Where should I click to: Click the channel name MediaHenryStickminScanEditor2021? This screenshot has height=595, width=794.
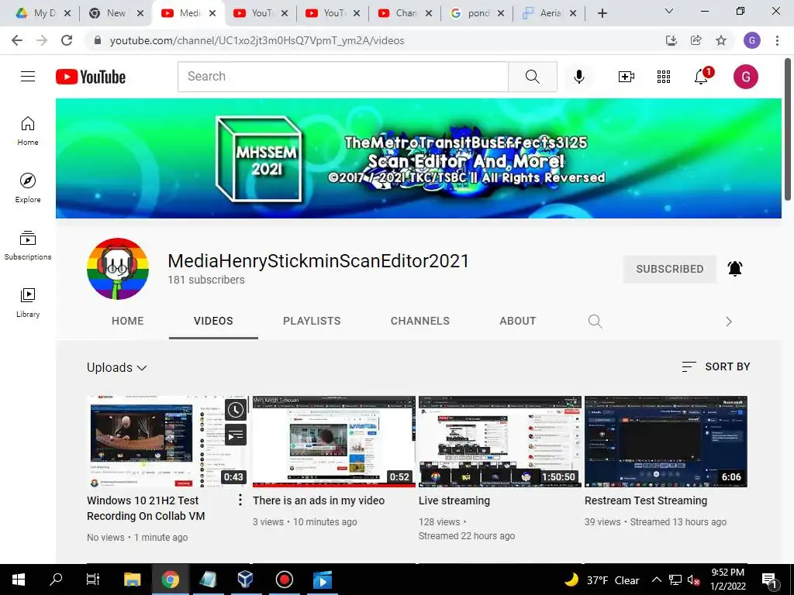pos(318,260)
